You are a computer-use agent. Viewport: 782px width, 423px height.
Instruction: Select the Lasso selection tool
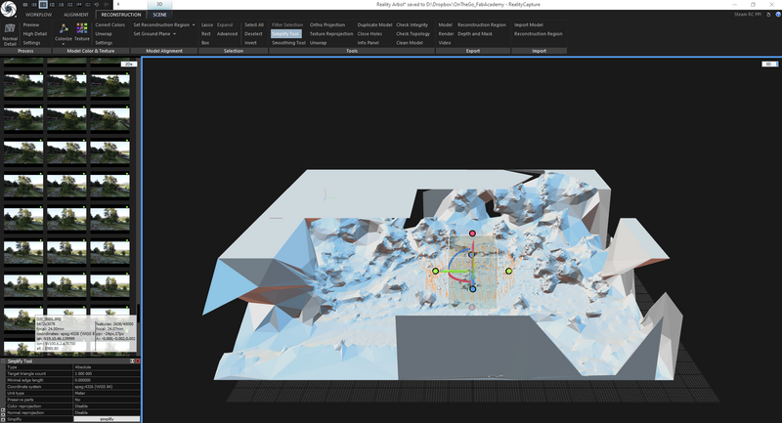(207, 25)
